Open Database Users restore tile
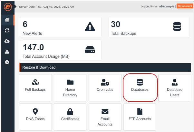The width and height of the screenshot is (194, 132). [175, 88]
